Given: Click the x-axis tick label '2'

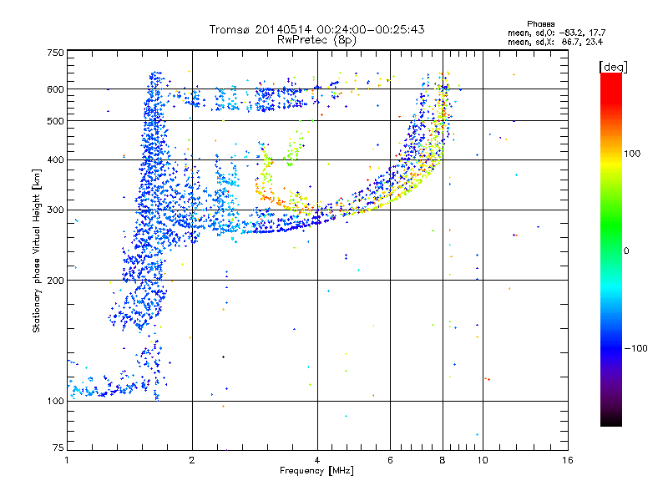Looking at the screenshot, I should (x=192, y=460).
